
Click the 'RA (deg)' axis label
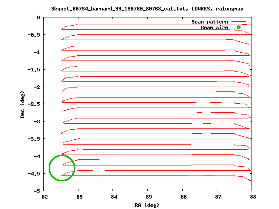(147, 205)
